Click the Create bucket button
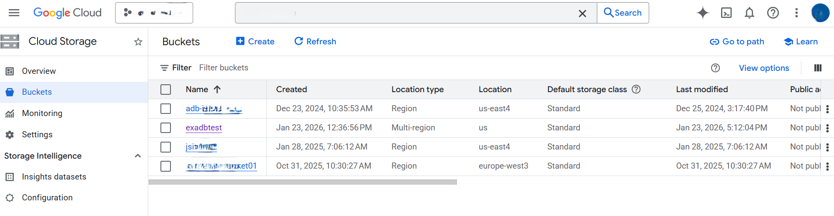 255,41
